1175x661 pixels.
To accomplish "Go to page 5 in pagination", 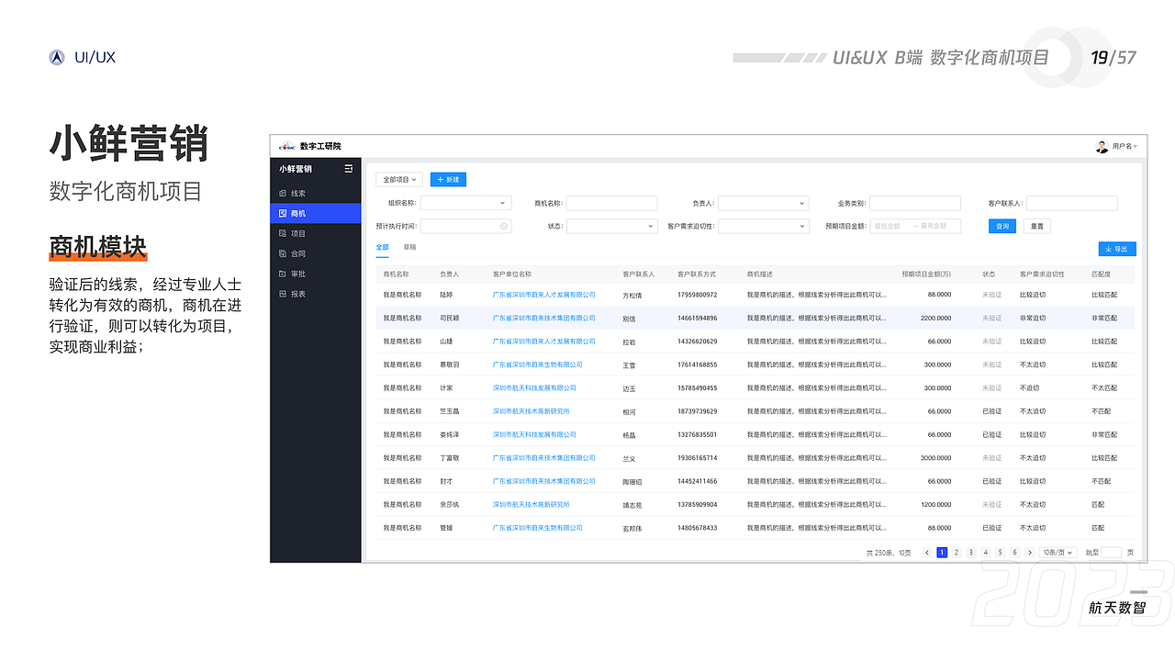I will [x=1001, y=553].
